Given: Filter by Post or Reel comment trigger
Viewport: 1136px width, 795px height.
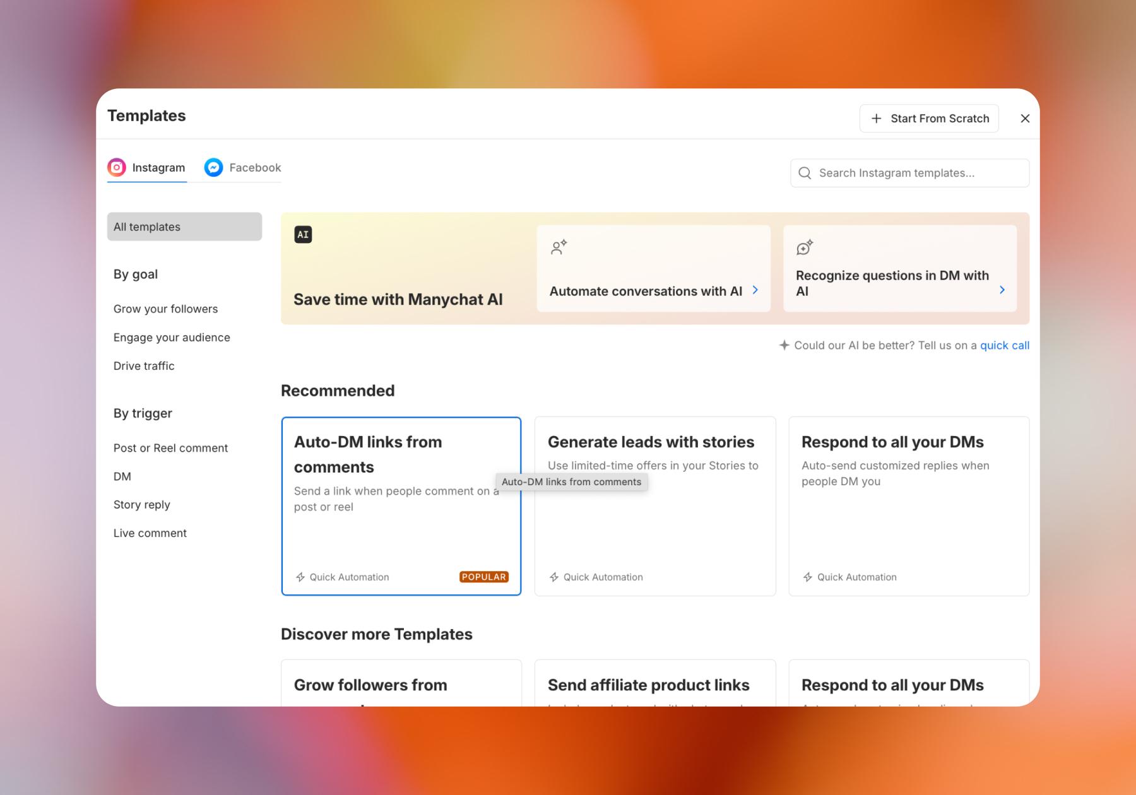Looking at the screenshot, I should click(x=170, y=448).
